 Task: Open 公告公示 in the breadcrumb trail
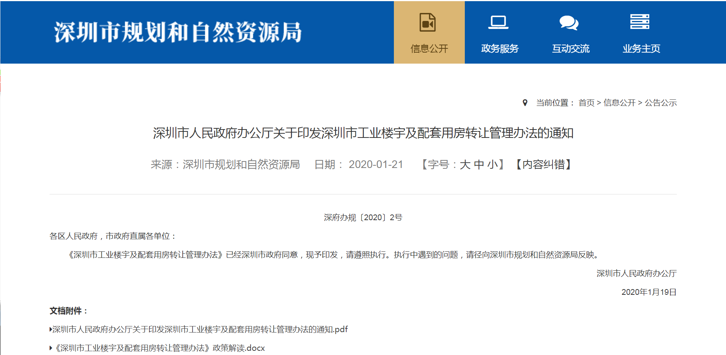[660, 103]
